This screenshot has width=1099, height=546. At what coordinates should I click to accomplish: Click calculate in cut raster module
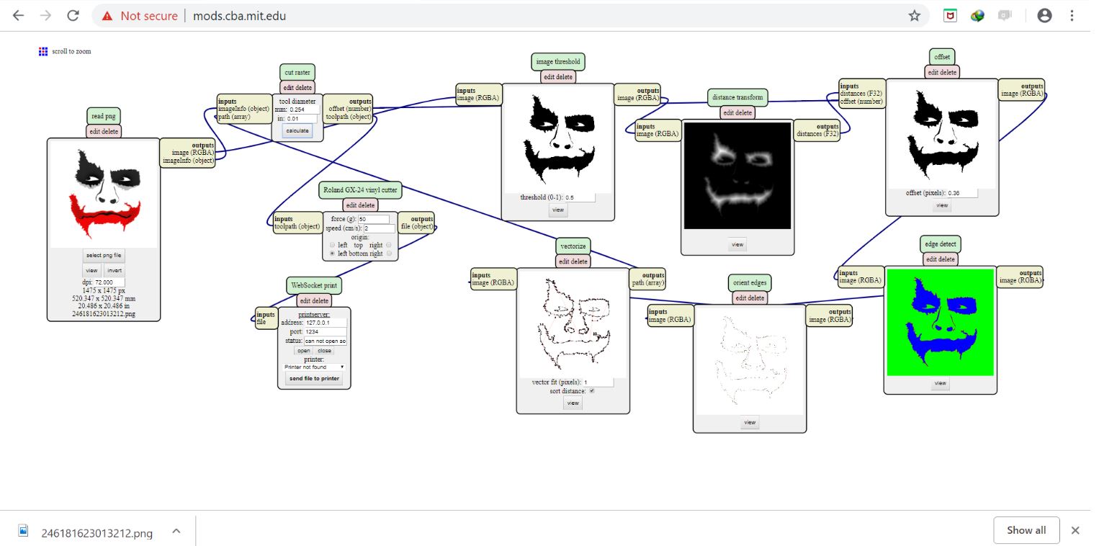click(x=297, y=130)
